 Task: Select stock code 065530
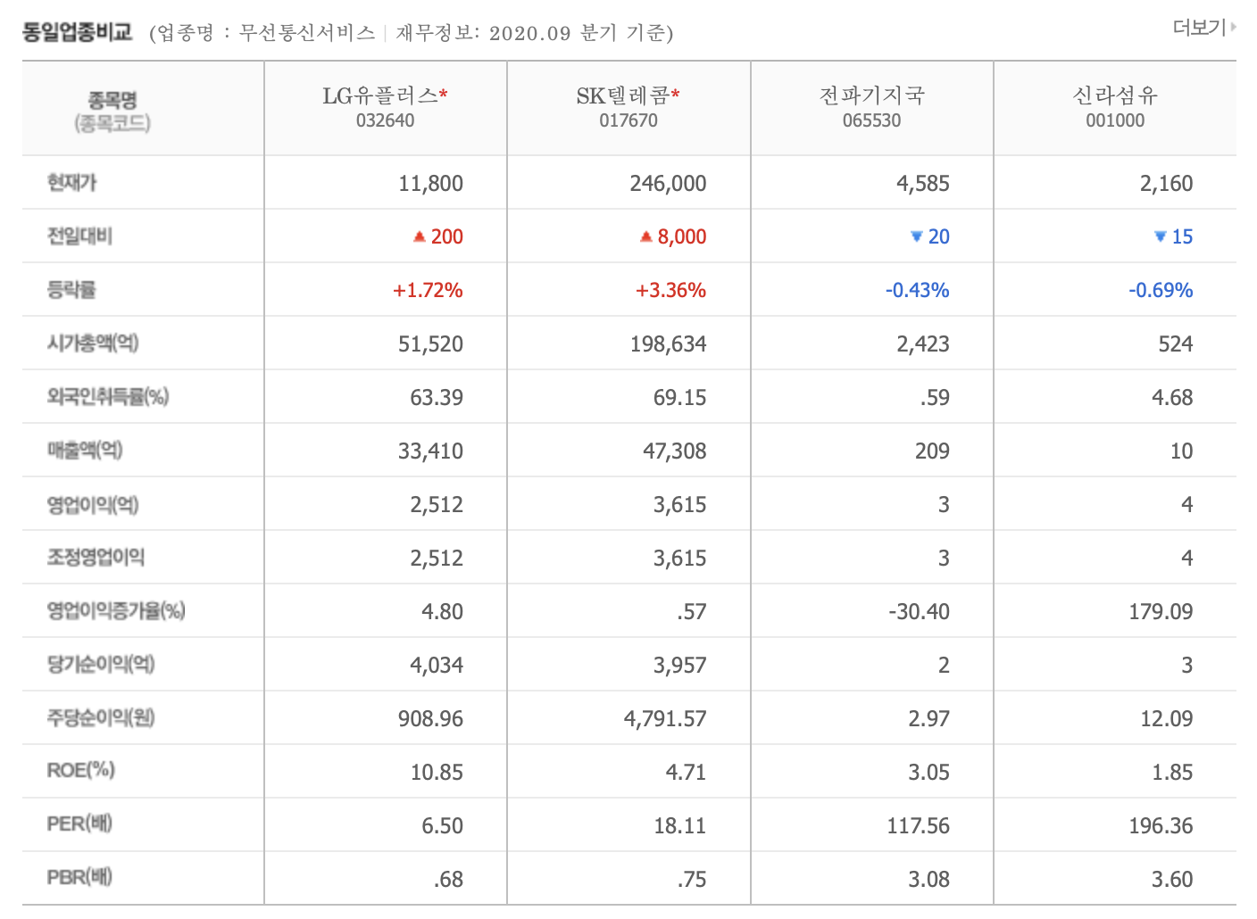[x=872, y=120]
